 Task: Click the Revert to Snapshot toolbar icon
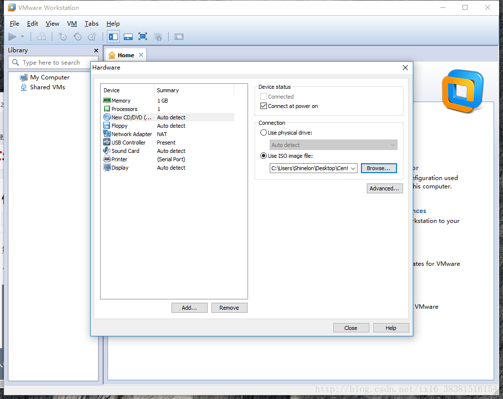coord(77,36)
